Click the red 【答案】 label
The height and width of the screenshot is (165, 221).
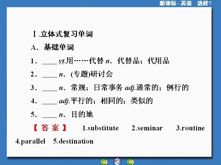pos(50,128)
